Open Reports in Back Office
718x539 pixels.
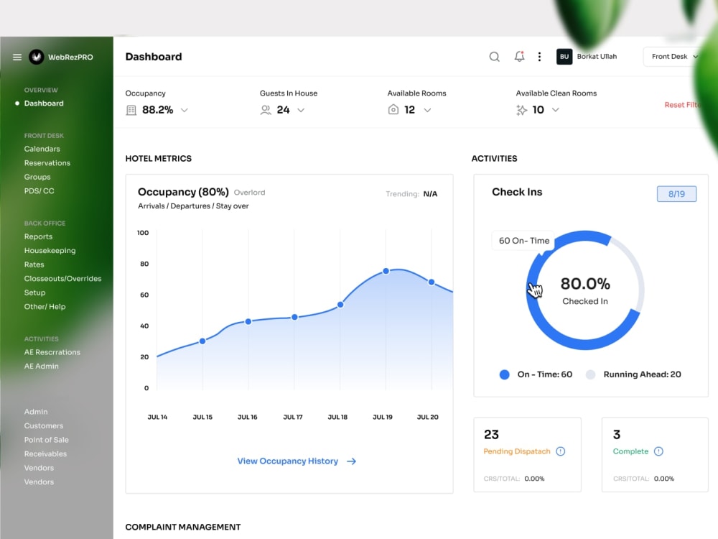[x=39, y=236]
